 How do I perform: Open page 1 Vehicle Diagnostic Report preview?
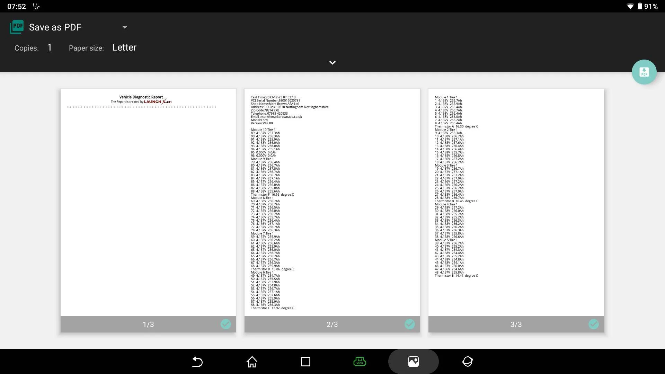[148, 202]
